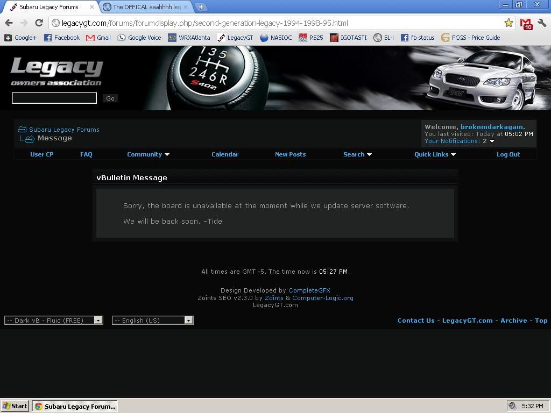Image resolution: width=551 pixels, height=413 pixels.
Task: Click the LegacyGT.com footer link
Action: click(x=468, y=321)
